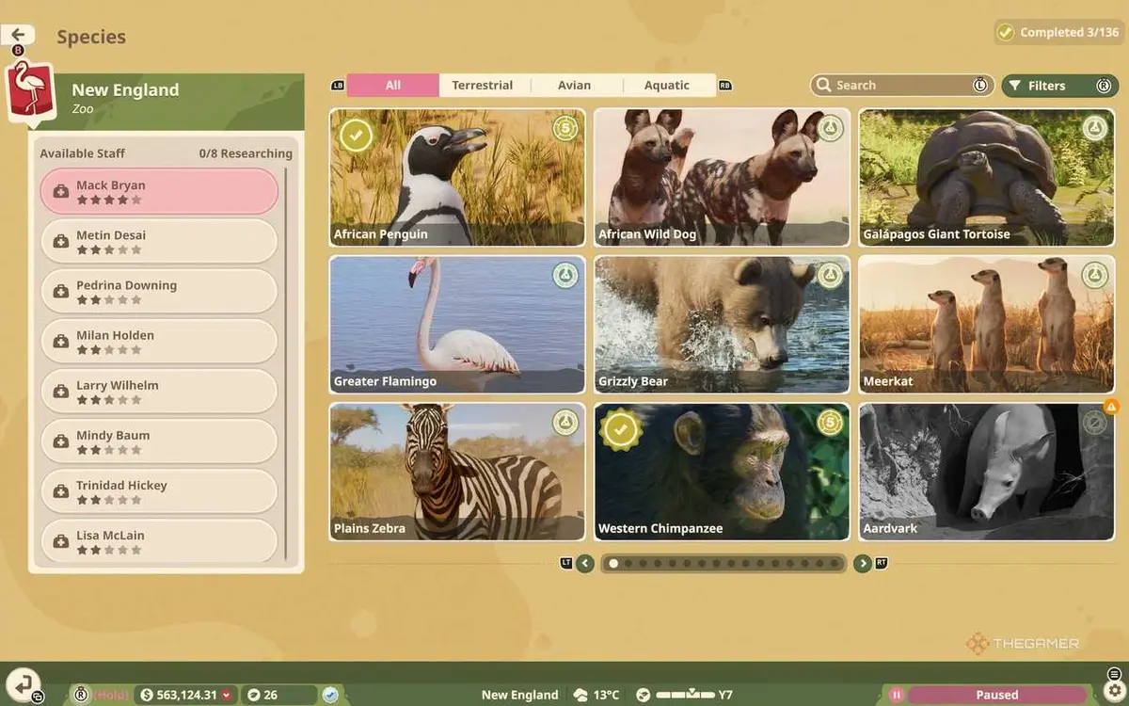Select staff member Lisa McLain
The image size is (1129, 706).
click(x=159, y=540)
